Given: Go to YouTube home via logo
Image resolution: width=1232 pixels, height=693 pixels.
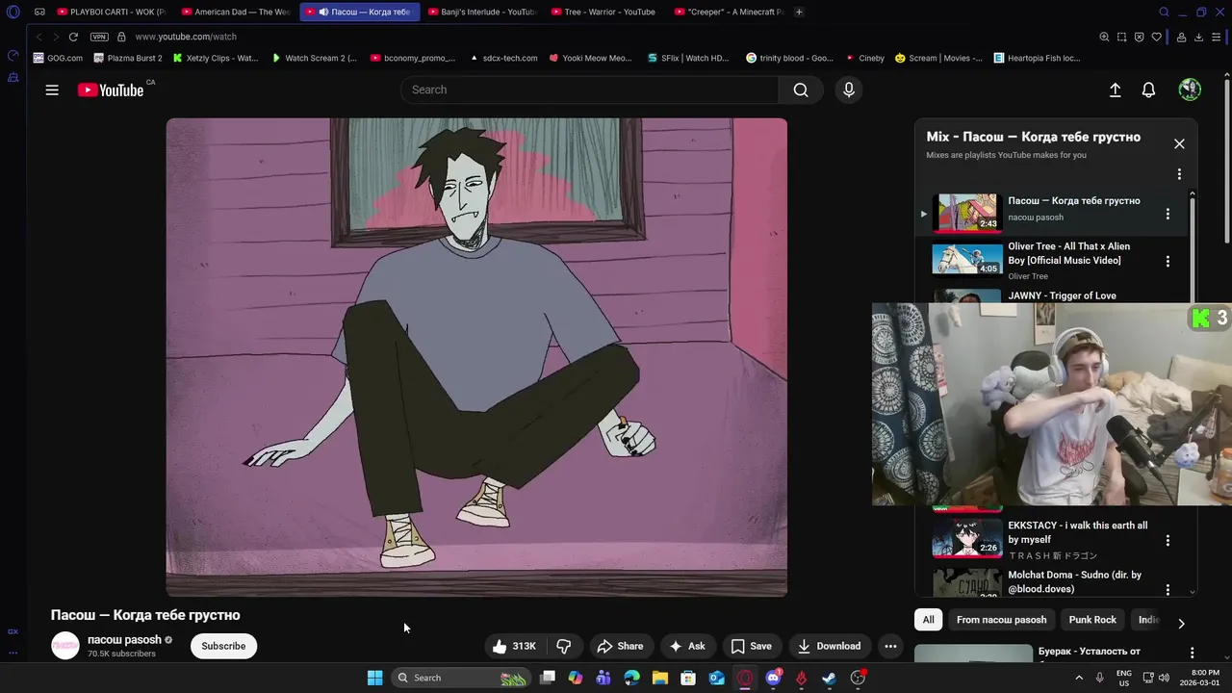Looking at the screenshot, I should [111, 90].
